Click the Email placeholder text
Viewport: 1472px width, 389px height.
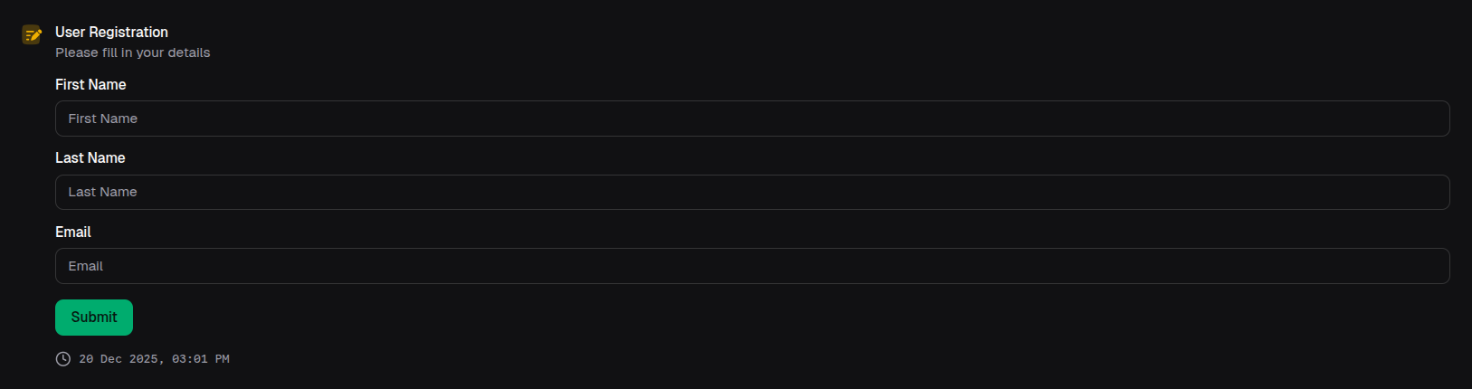click(86, 266)
